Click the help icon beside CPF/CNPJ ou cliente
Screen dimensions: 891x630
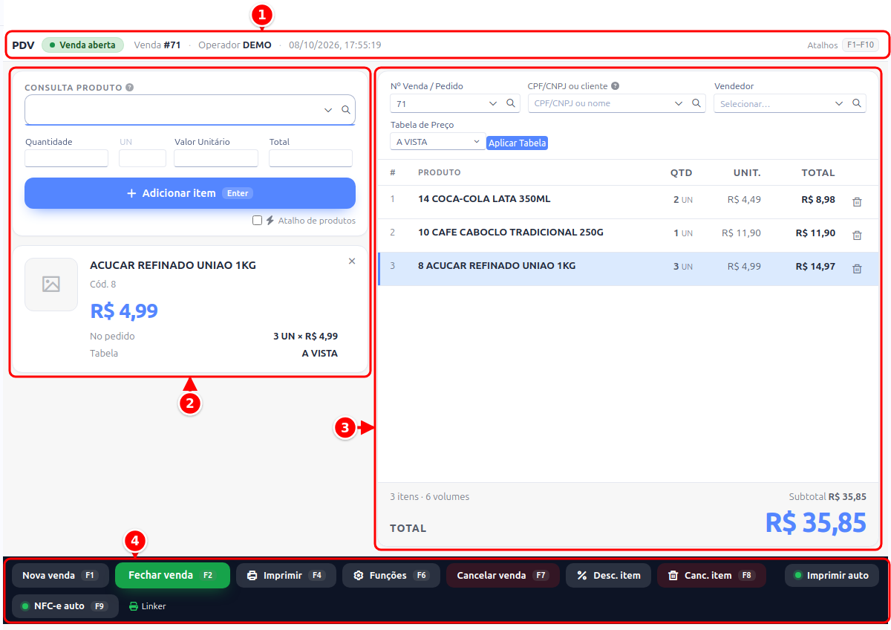[x=616, y=86]
